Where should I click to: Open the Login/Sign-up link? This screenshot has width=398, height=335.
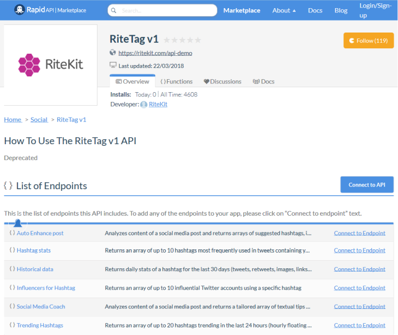(375, 10)
